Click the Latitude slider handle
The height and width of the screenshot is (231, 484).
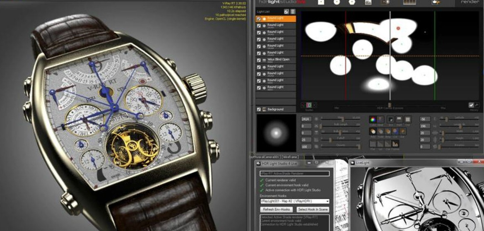[447, 119]
